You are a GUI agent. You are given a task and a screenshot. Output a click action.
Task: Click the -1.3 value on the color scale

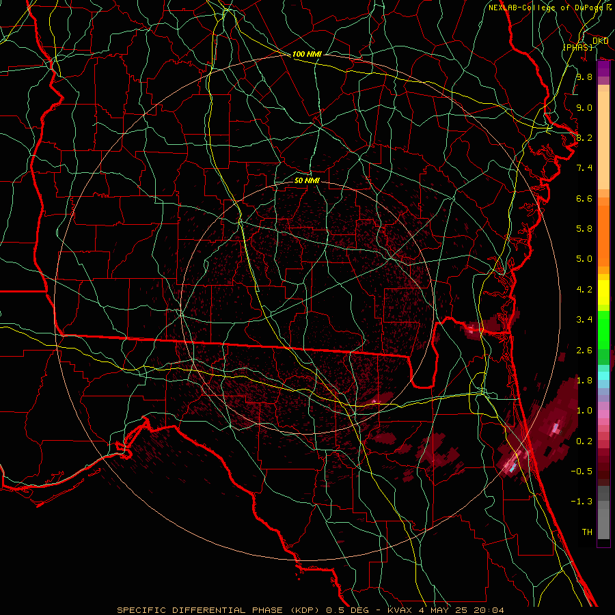(582, 502)
